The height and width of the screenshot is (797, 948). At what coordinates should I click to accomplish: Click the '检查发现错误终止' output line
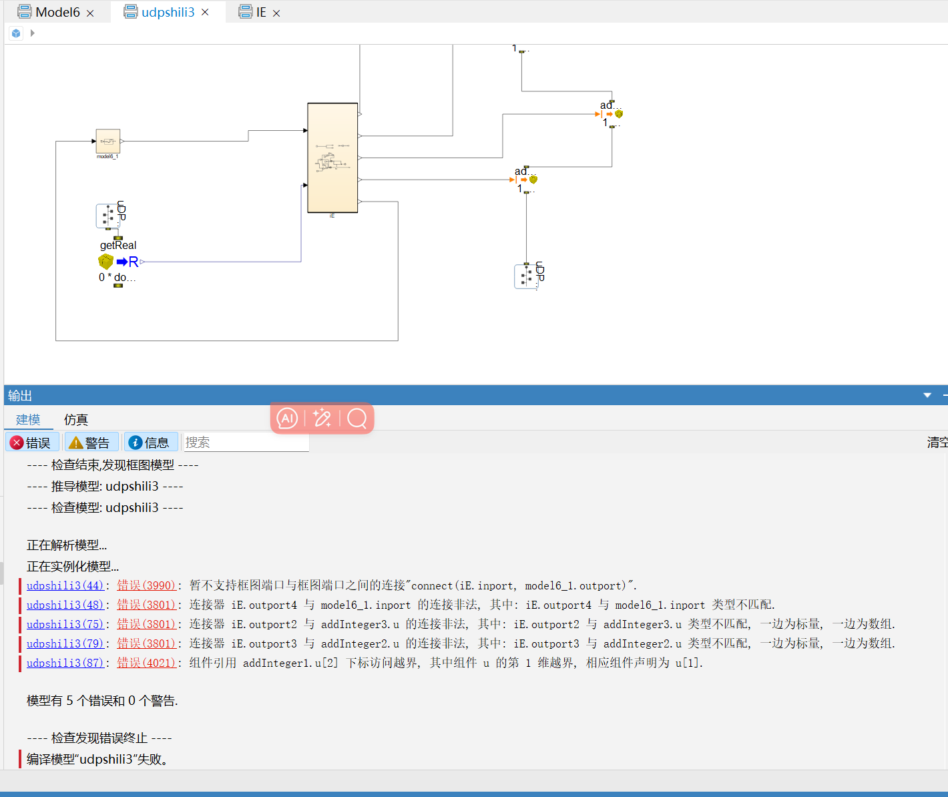[x=99, y=738]
